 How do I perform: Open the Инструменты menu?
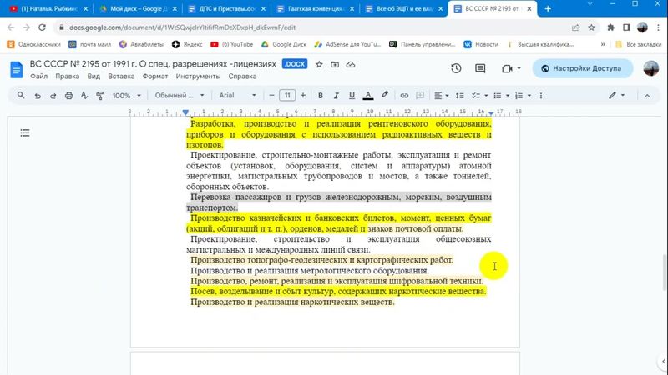[198, 77]
